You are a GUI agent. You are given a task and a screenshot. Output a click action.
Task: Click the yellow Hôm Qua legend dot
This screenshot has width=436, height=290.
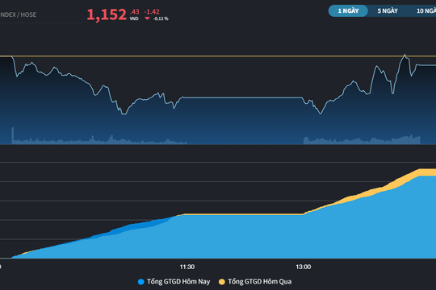(221, 282)
